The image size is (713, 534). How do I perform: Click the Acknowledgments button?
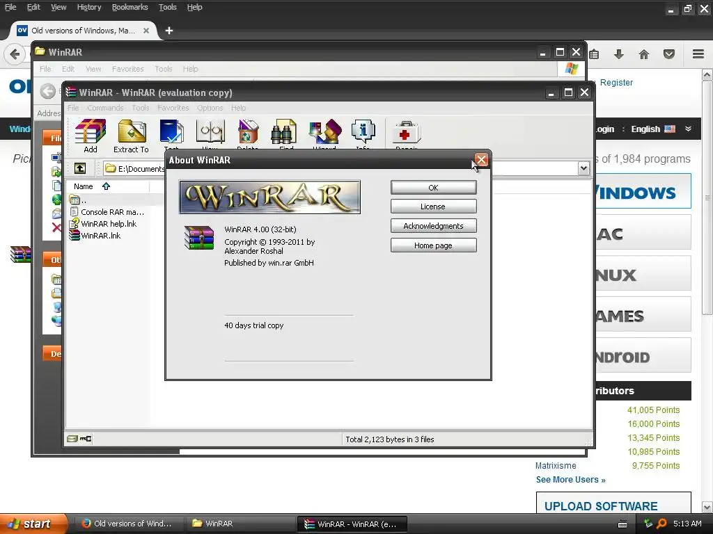tap(433, 226)
